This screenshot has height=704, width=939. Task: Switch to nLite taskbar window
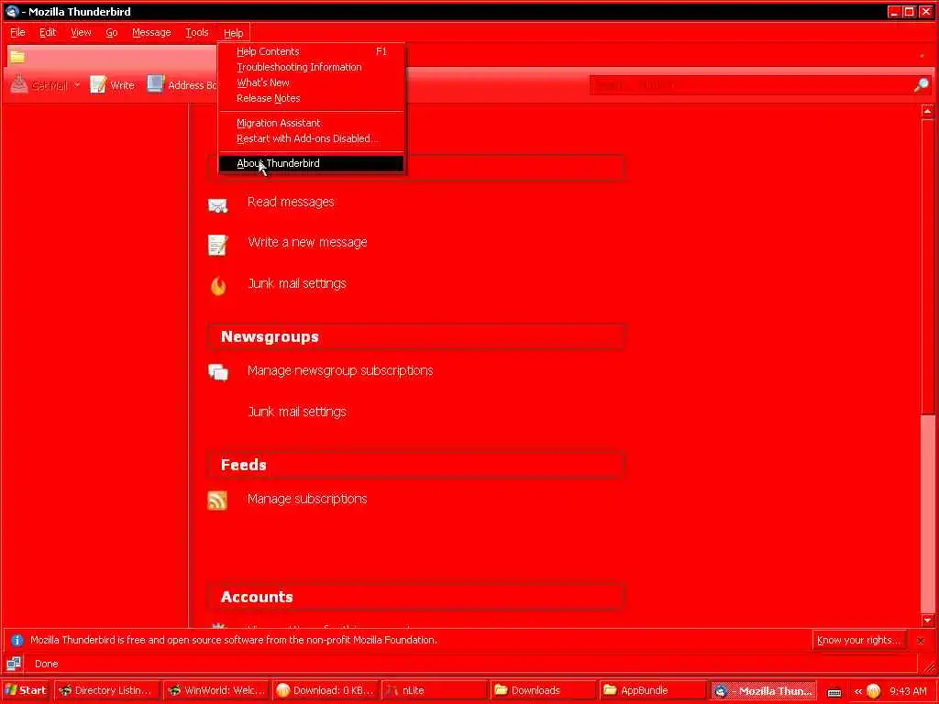tap(434, 690)
